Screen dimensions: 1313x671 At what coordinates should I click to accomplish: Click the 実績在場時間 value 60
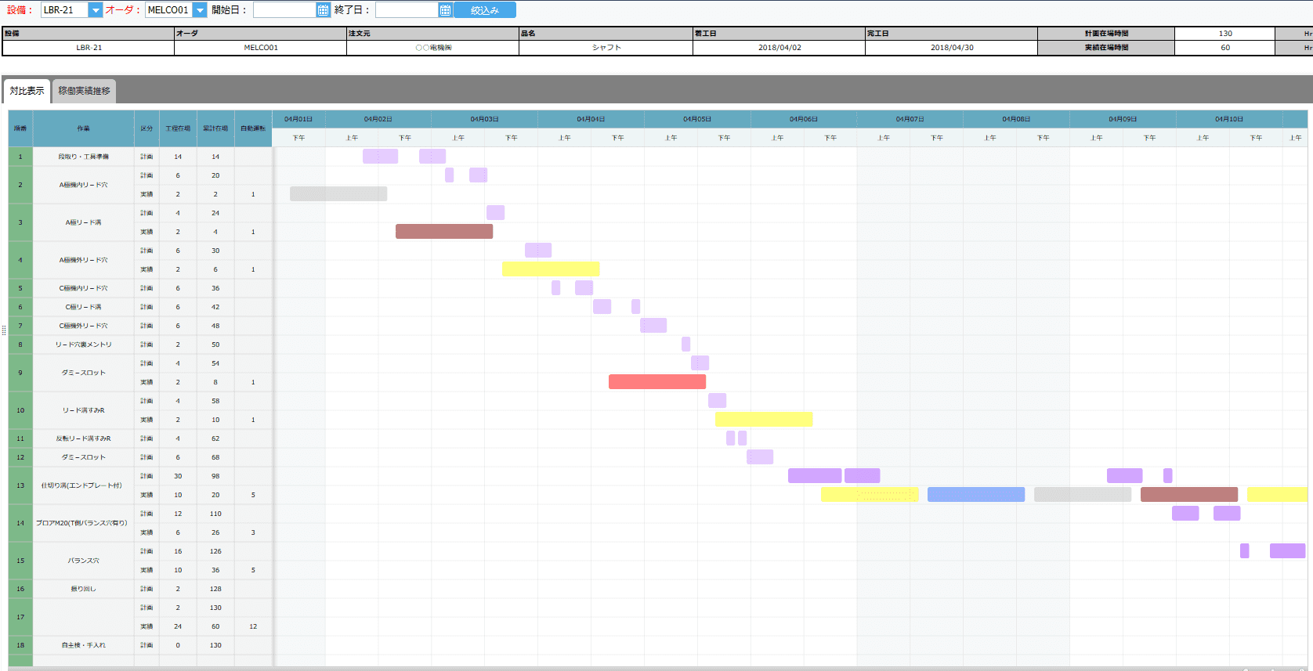(1225, 48)
